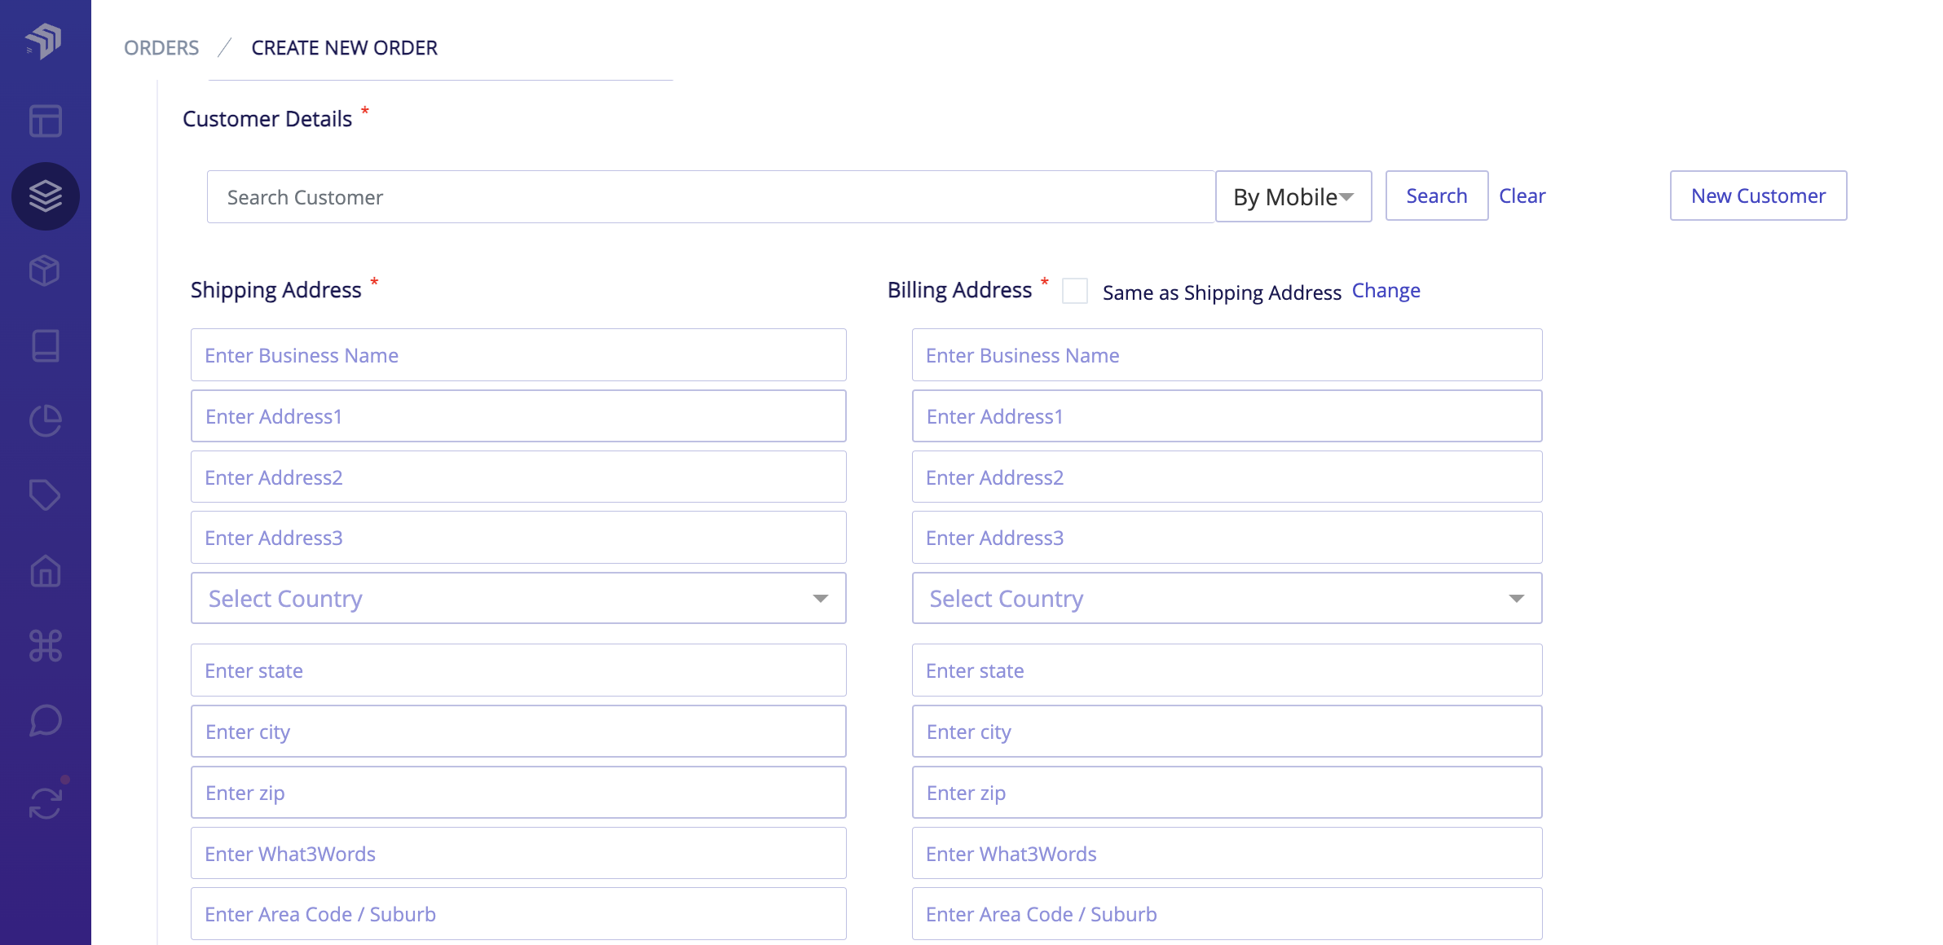Click the Clear link
The height and width of the screenshot is (945, 1943).
(1522, 196)
